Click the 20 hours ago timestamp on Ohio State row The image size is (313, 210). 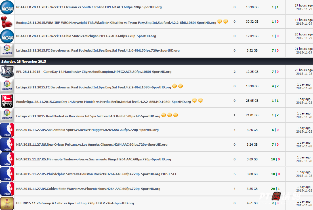(304, 34)
